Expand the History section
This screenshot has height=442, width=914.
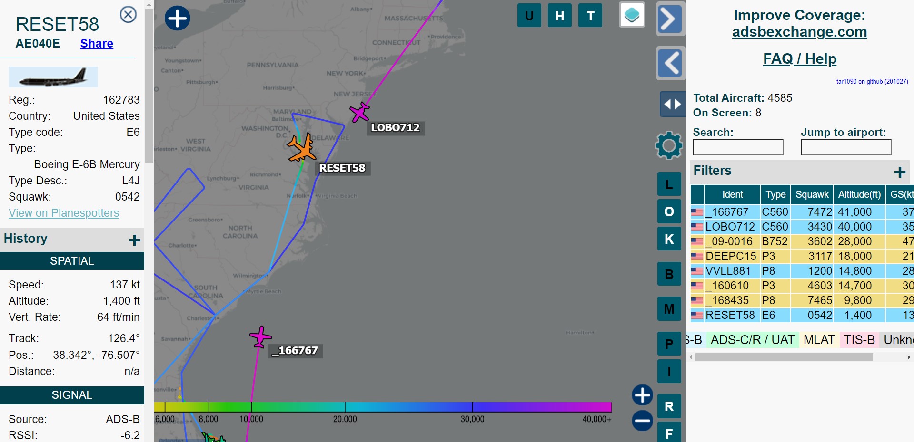[x=134, y=240]
